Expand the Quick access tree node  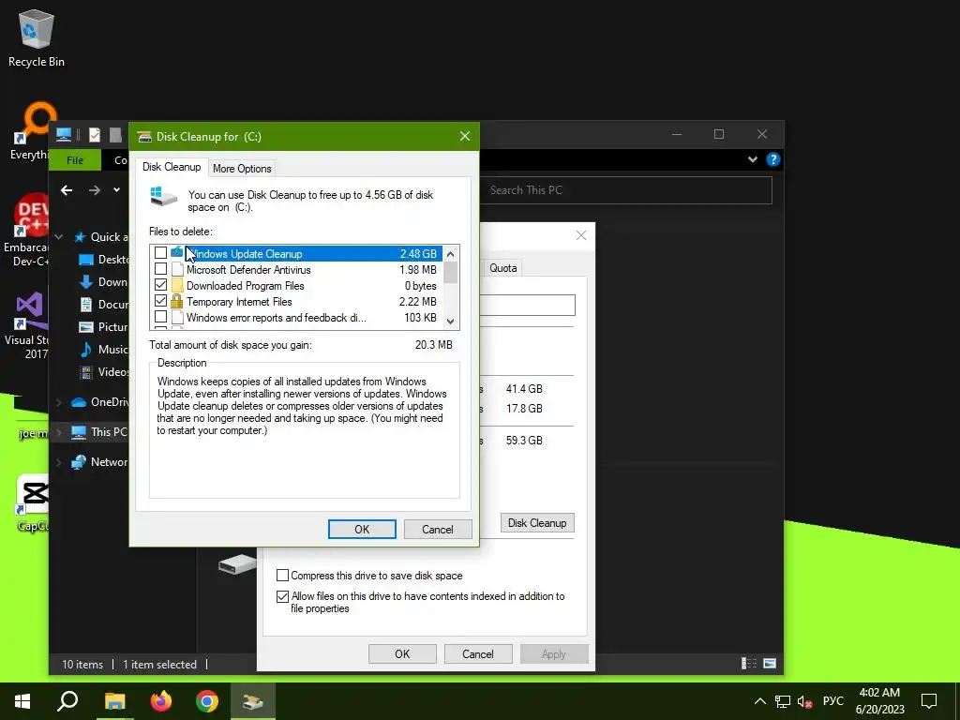pyautogui.click(x=59, y=237)
